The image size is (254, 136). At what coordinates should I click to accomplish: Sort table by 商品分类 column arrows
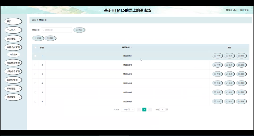coord(131,47)
